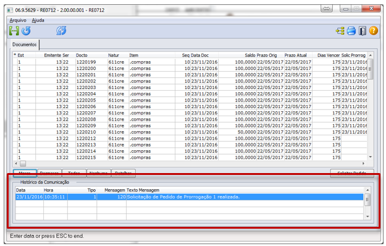The image size is (386, 246).
Task: Click the Item column header
Action: 133,56
